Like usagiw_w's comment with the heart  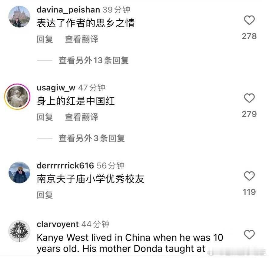[249, 98]
